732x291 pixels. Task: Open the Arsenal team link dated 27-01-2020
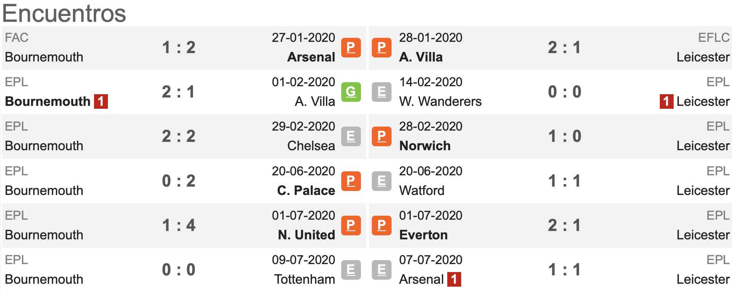click(x=311, y=57)
